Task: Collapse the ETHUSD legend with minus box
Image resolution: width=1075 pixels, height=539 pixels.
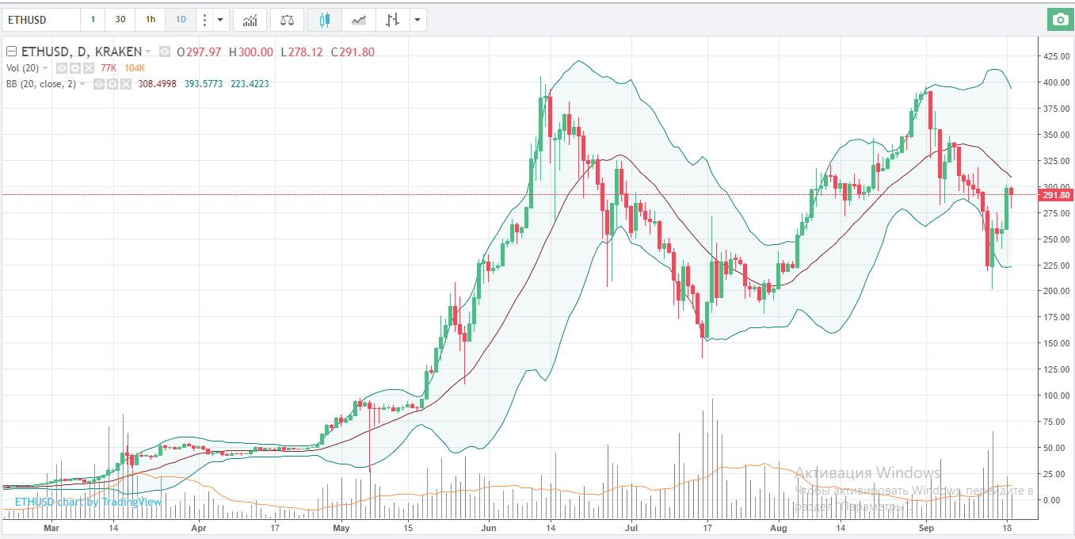Action: click(11, 52)
